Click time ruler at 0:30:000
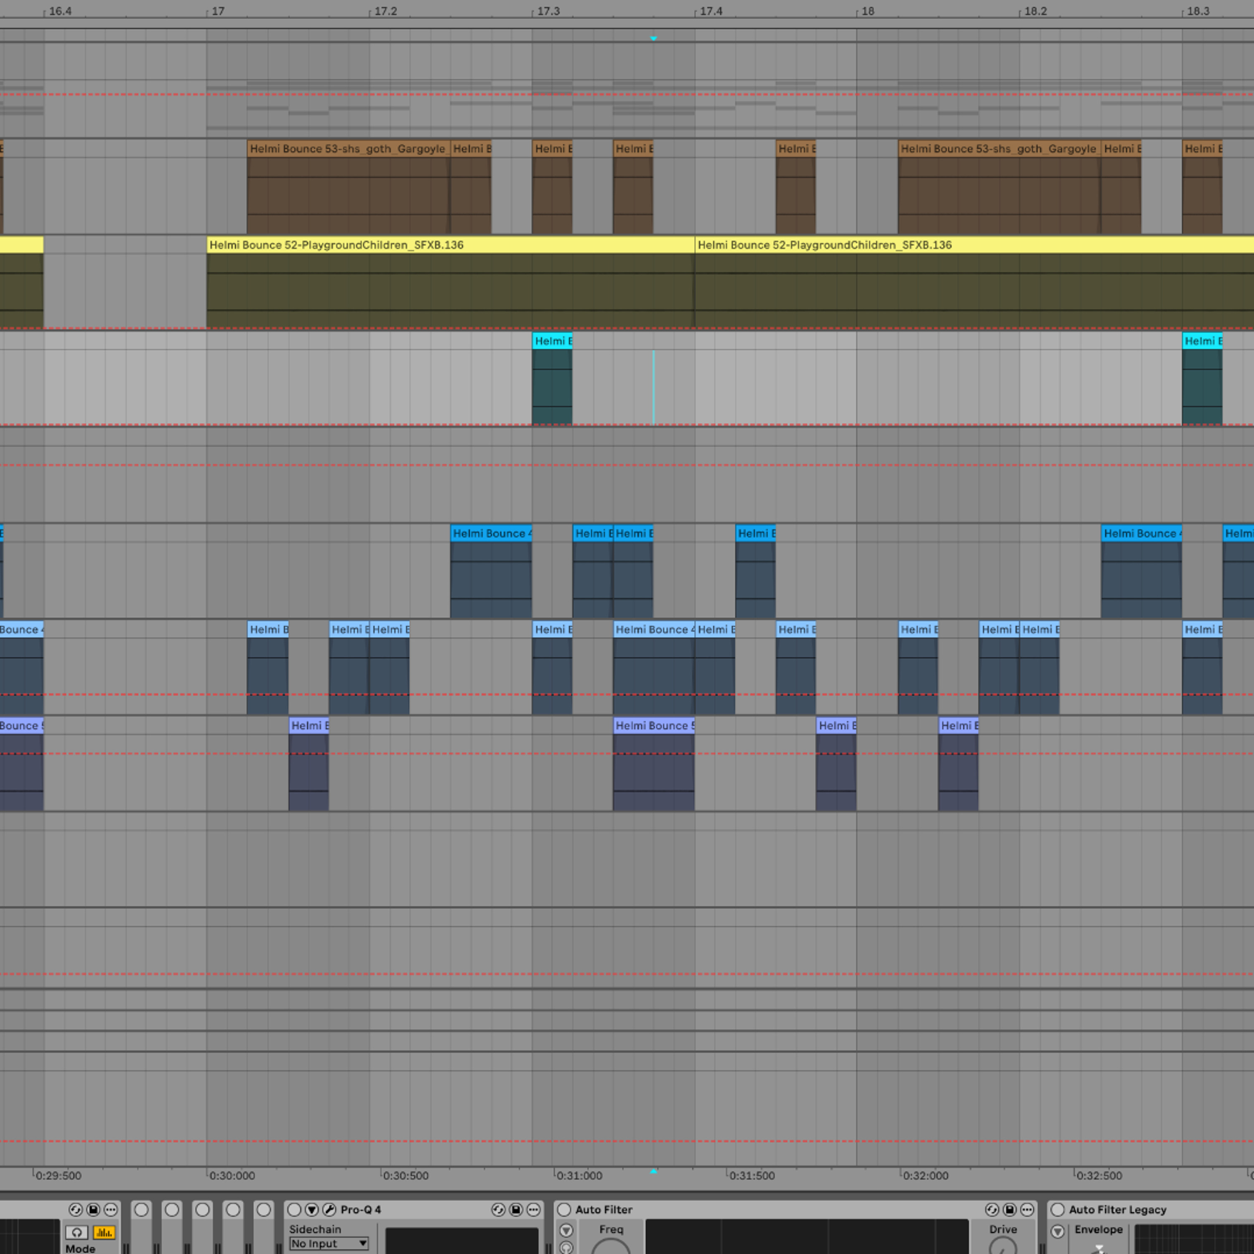 point(232,1175)
